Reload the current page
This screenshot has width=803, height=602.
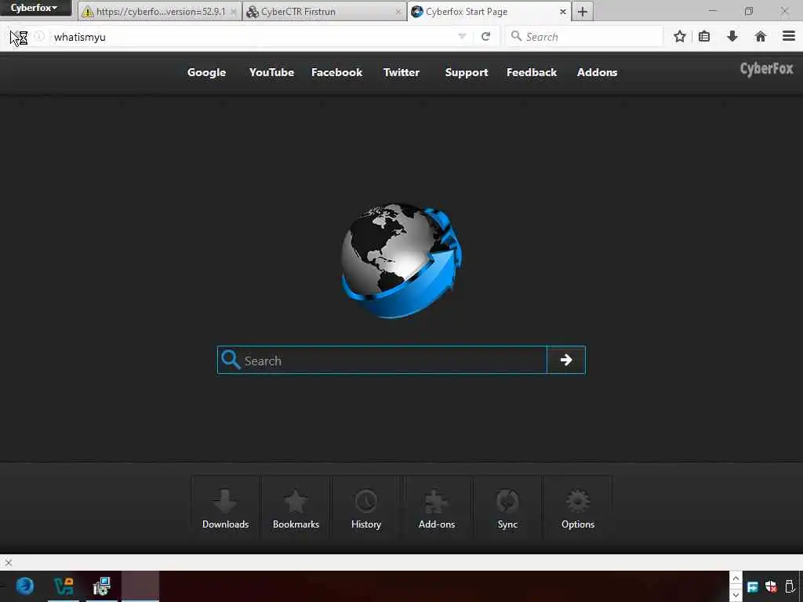coord(486,36)
